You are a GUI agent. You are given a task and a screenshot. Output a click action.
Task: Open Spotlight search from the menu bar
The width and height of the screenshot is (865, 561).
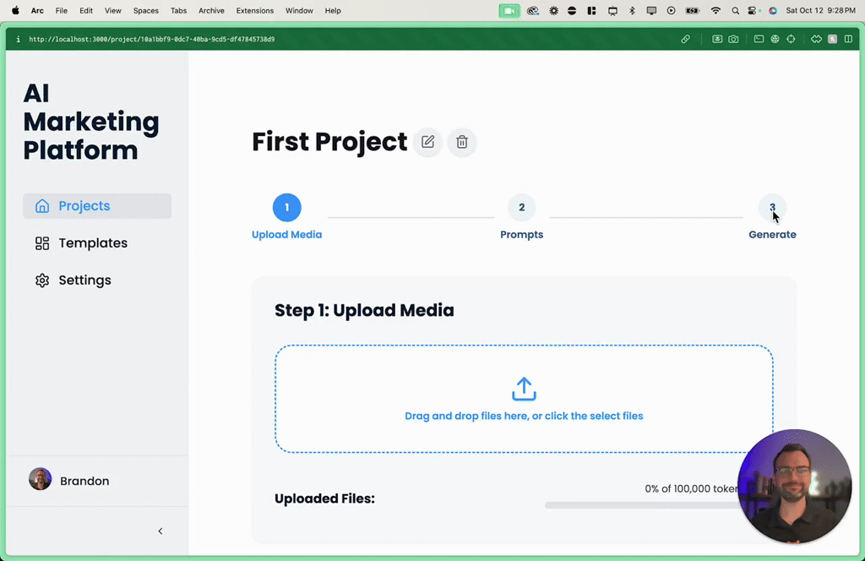pyautogui.click(x=735, y=11)
